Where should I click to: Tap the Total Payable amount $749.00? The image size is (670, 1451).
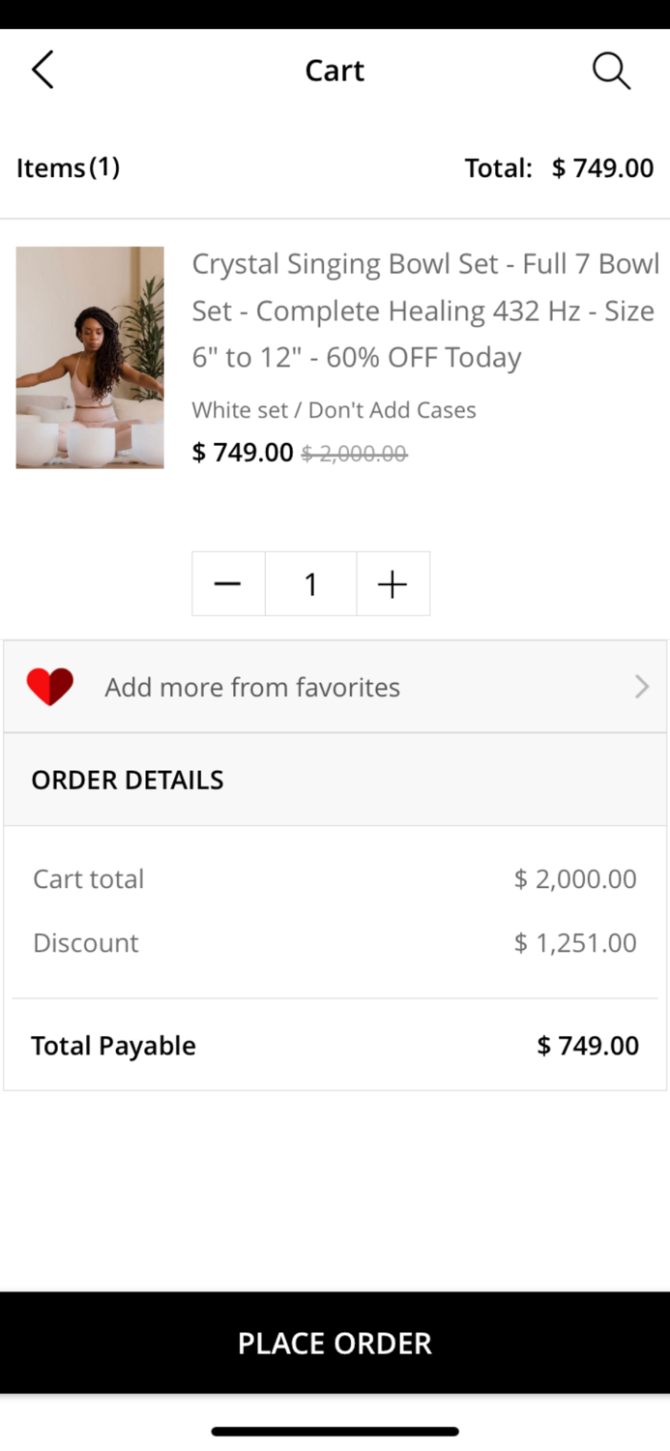pos(588,1046)
